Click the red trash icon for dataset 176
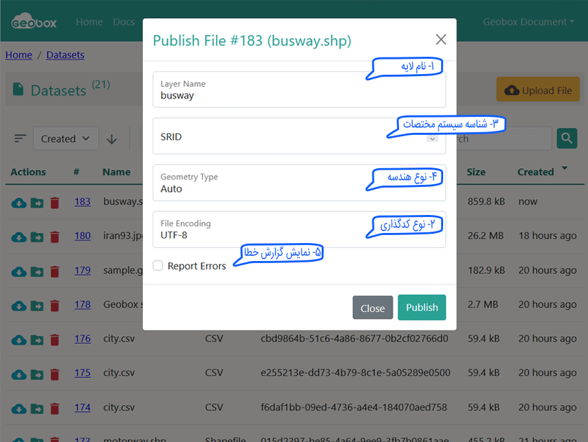 pyautogui.click(x=55, y=339)
